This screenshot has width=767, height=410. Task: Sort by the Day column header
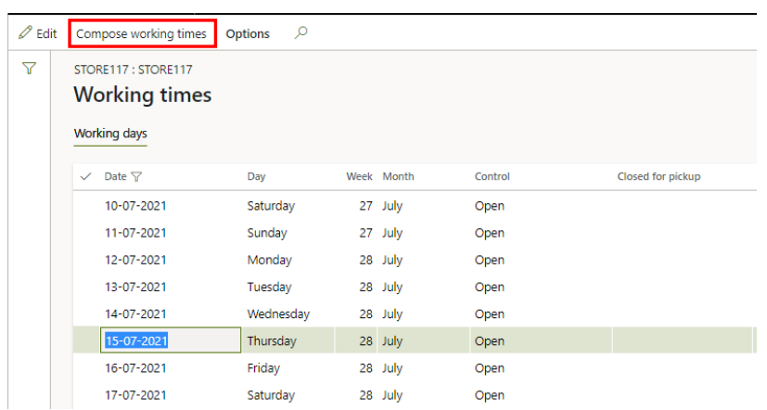256,177
